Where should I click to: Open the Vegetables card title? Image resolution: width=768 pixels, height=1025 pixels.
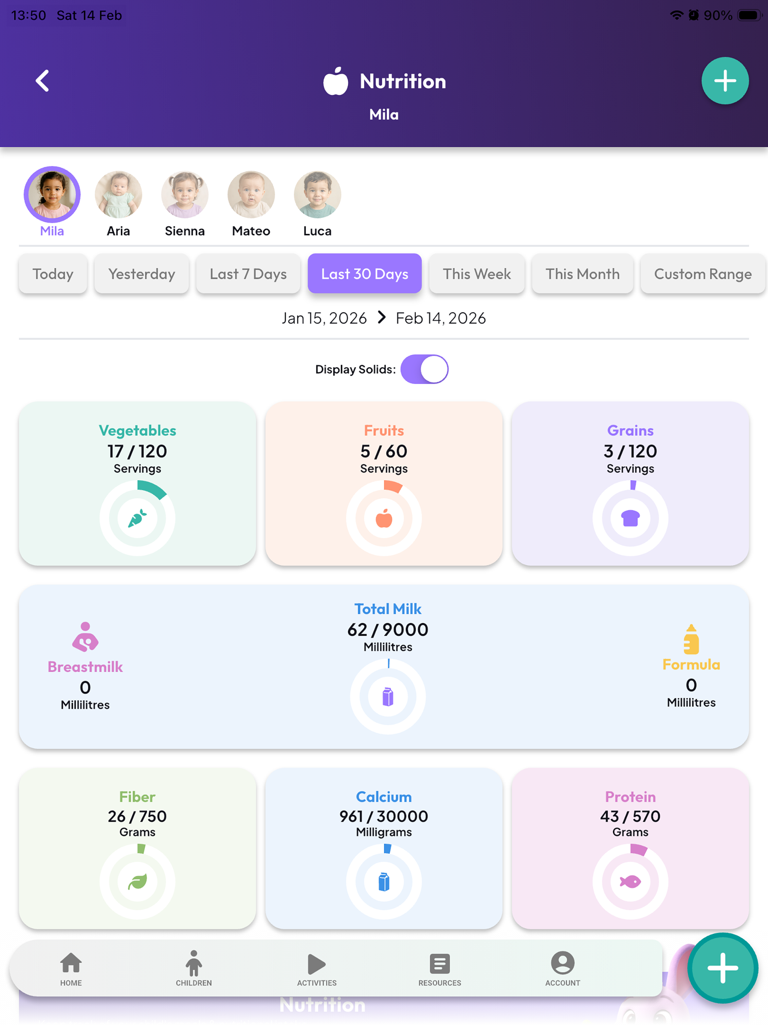click(138, 430)
